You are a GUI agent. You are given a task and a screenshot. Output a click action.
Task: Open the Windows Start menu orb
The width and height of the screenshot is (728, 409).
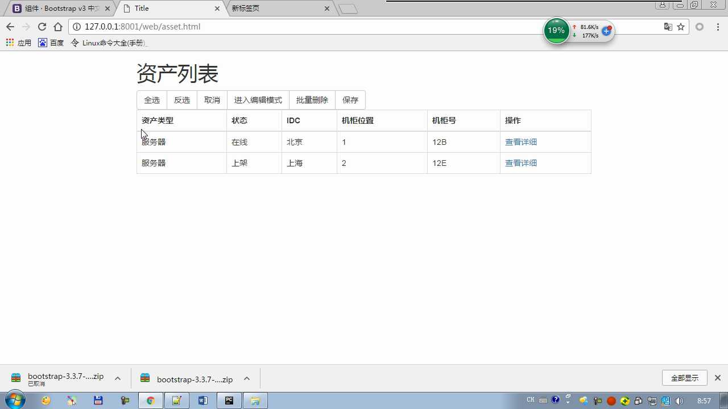(x=14, y=400)
